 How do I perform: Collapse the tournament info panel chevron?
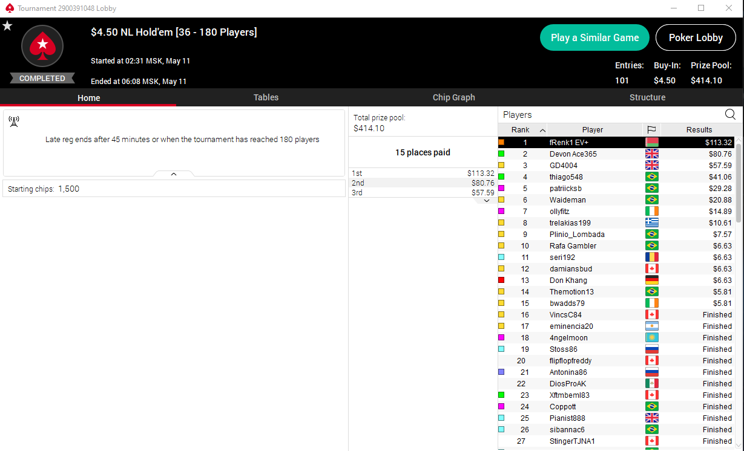coord(174,174)
